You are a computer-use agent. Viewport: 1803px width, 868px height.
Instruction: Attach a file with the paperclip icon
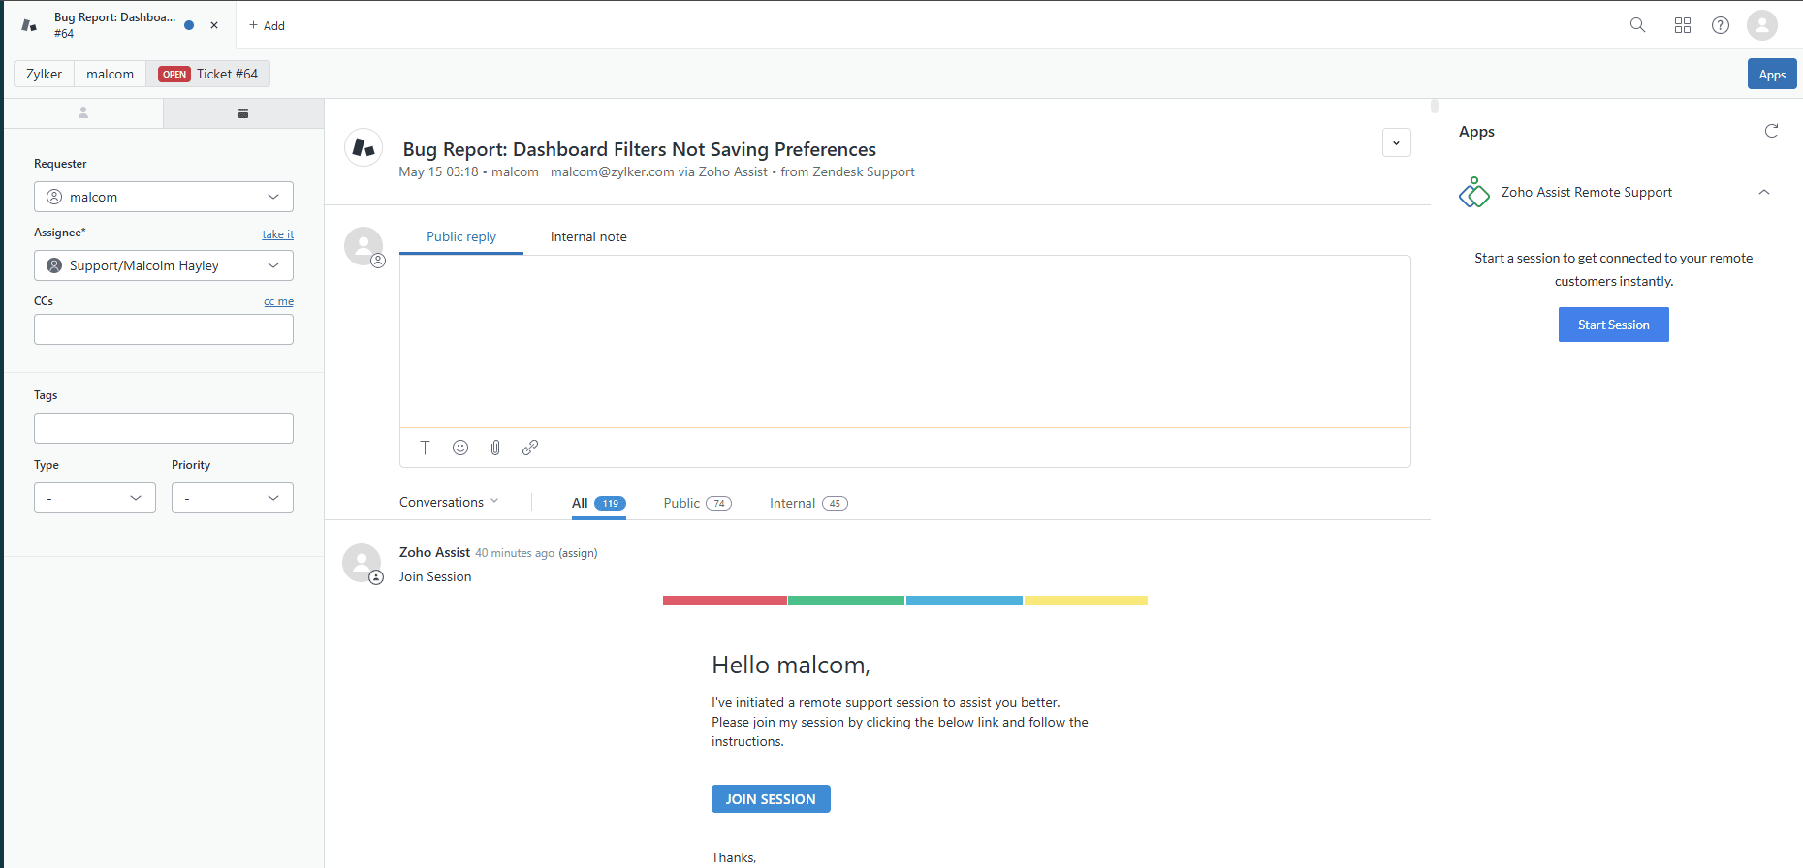pyautogui.click(x=495, y=448)
